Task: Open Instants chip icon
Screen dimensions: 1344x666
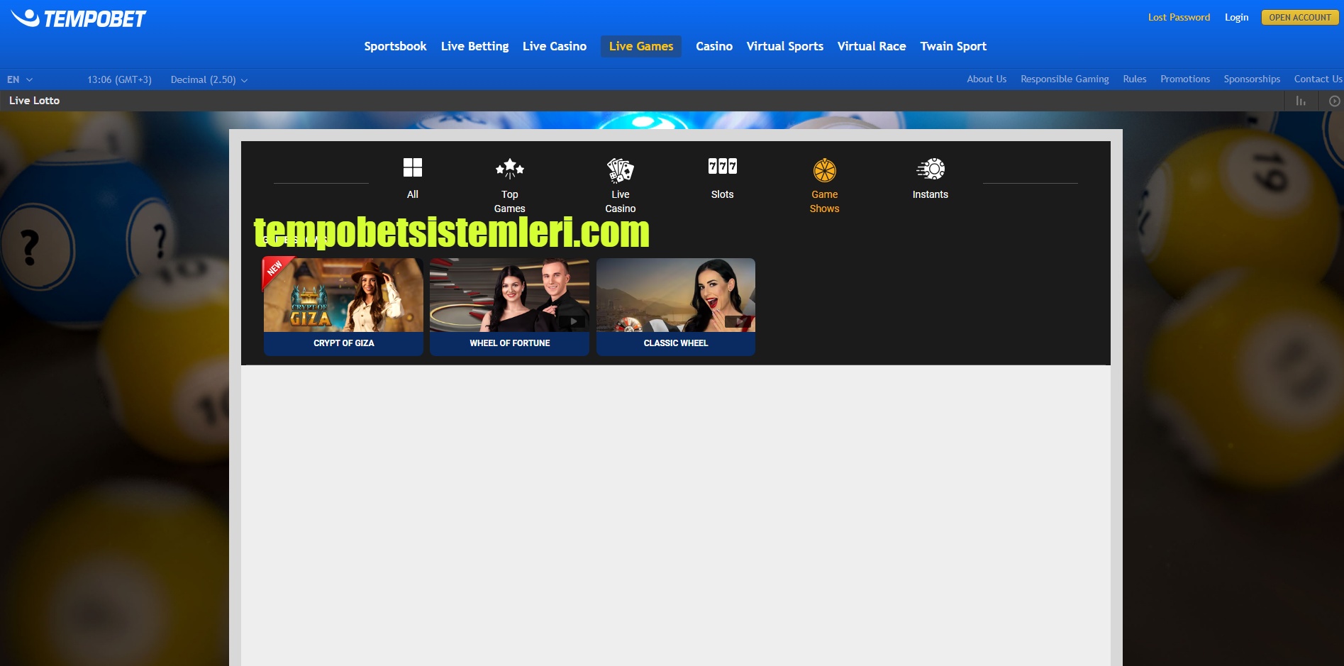Action: click(x=931, y=169)
